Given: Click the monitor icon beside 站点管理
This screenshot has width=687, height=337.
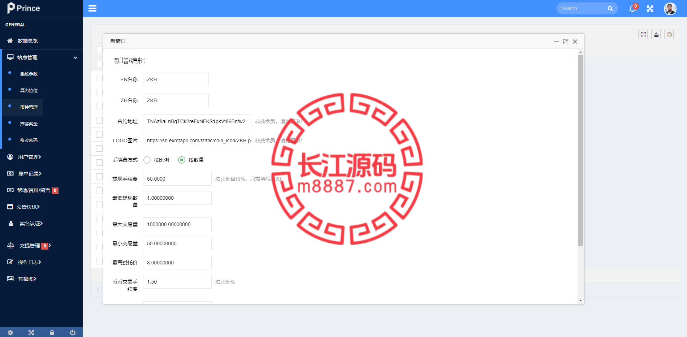Looking at the screenshot, I should pos(10,57).
